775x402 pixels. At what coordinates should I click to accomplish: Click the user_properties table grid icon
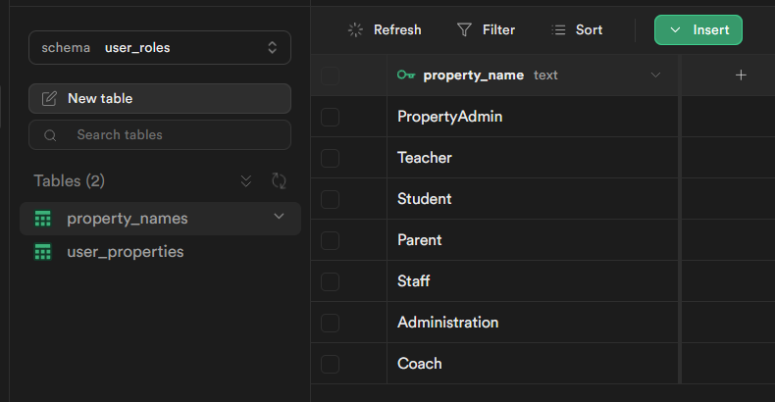tap(42, 252)
